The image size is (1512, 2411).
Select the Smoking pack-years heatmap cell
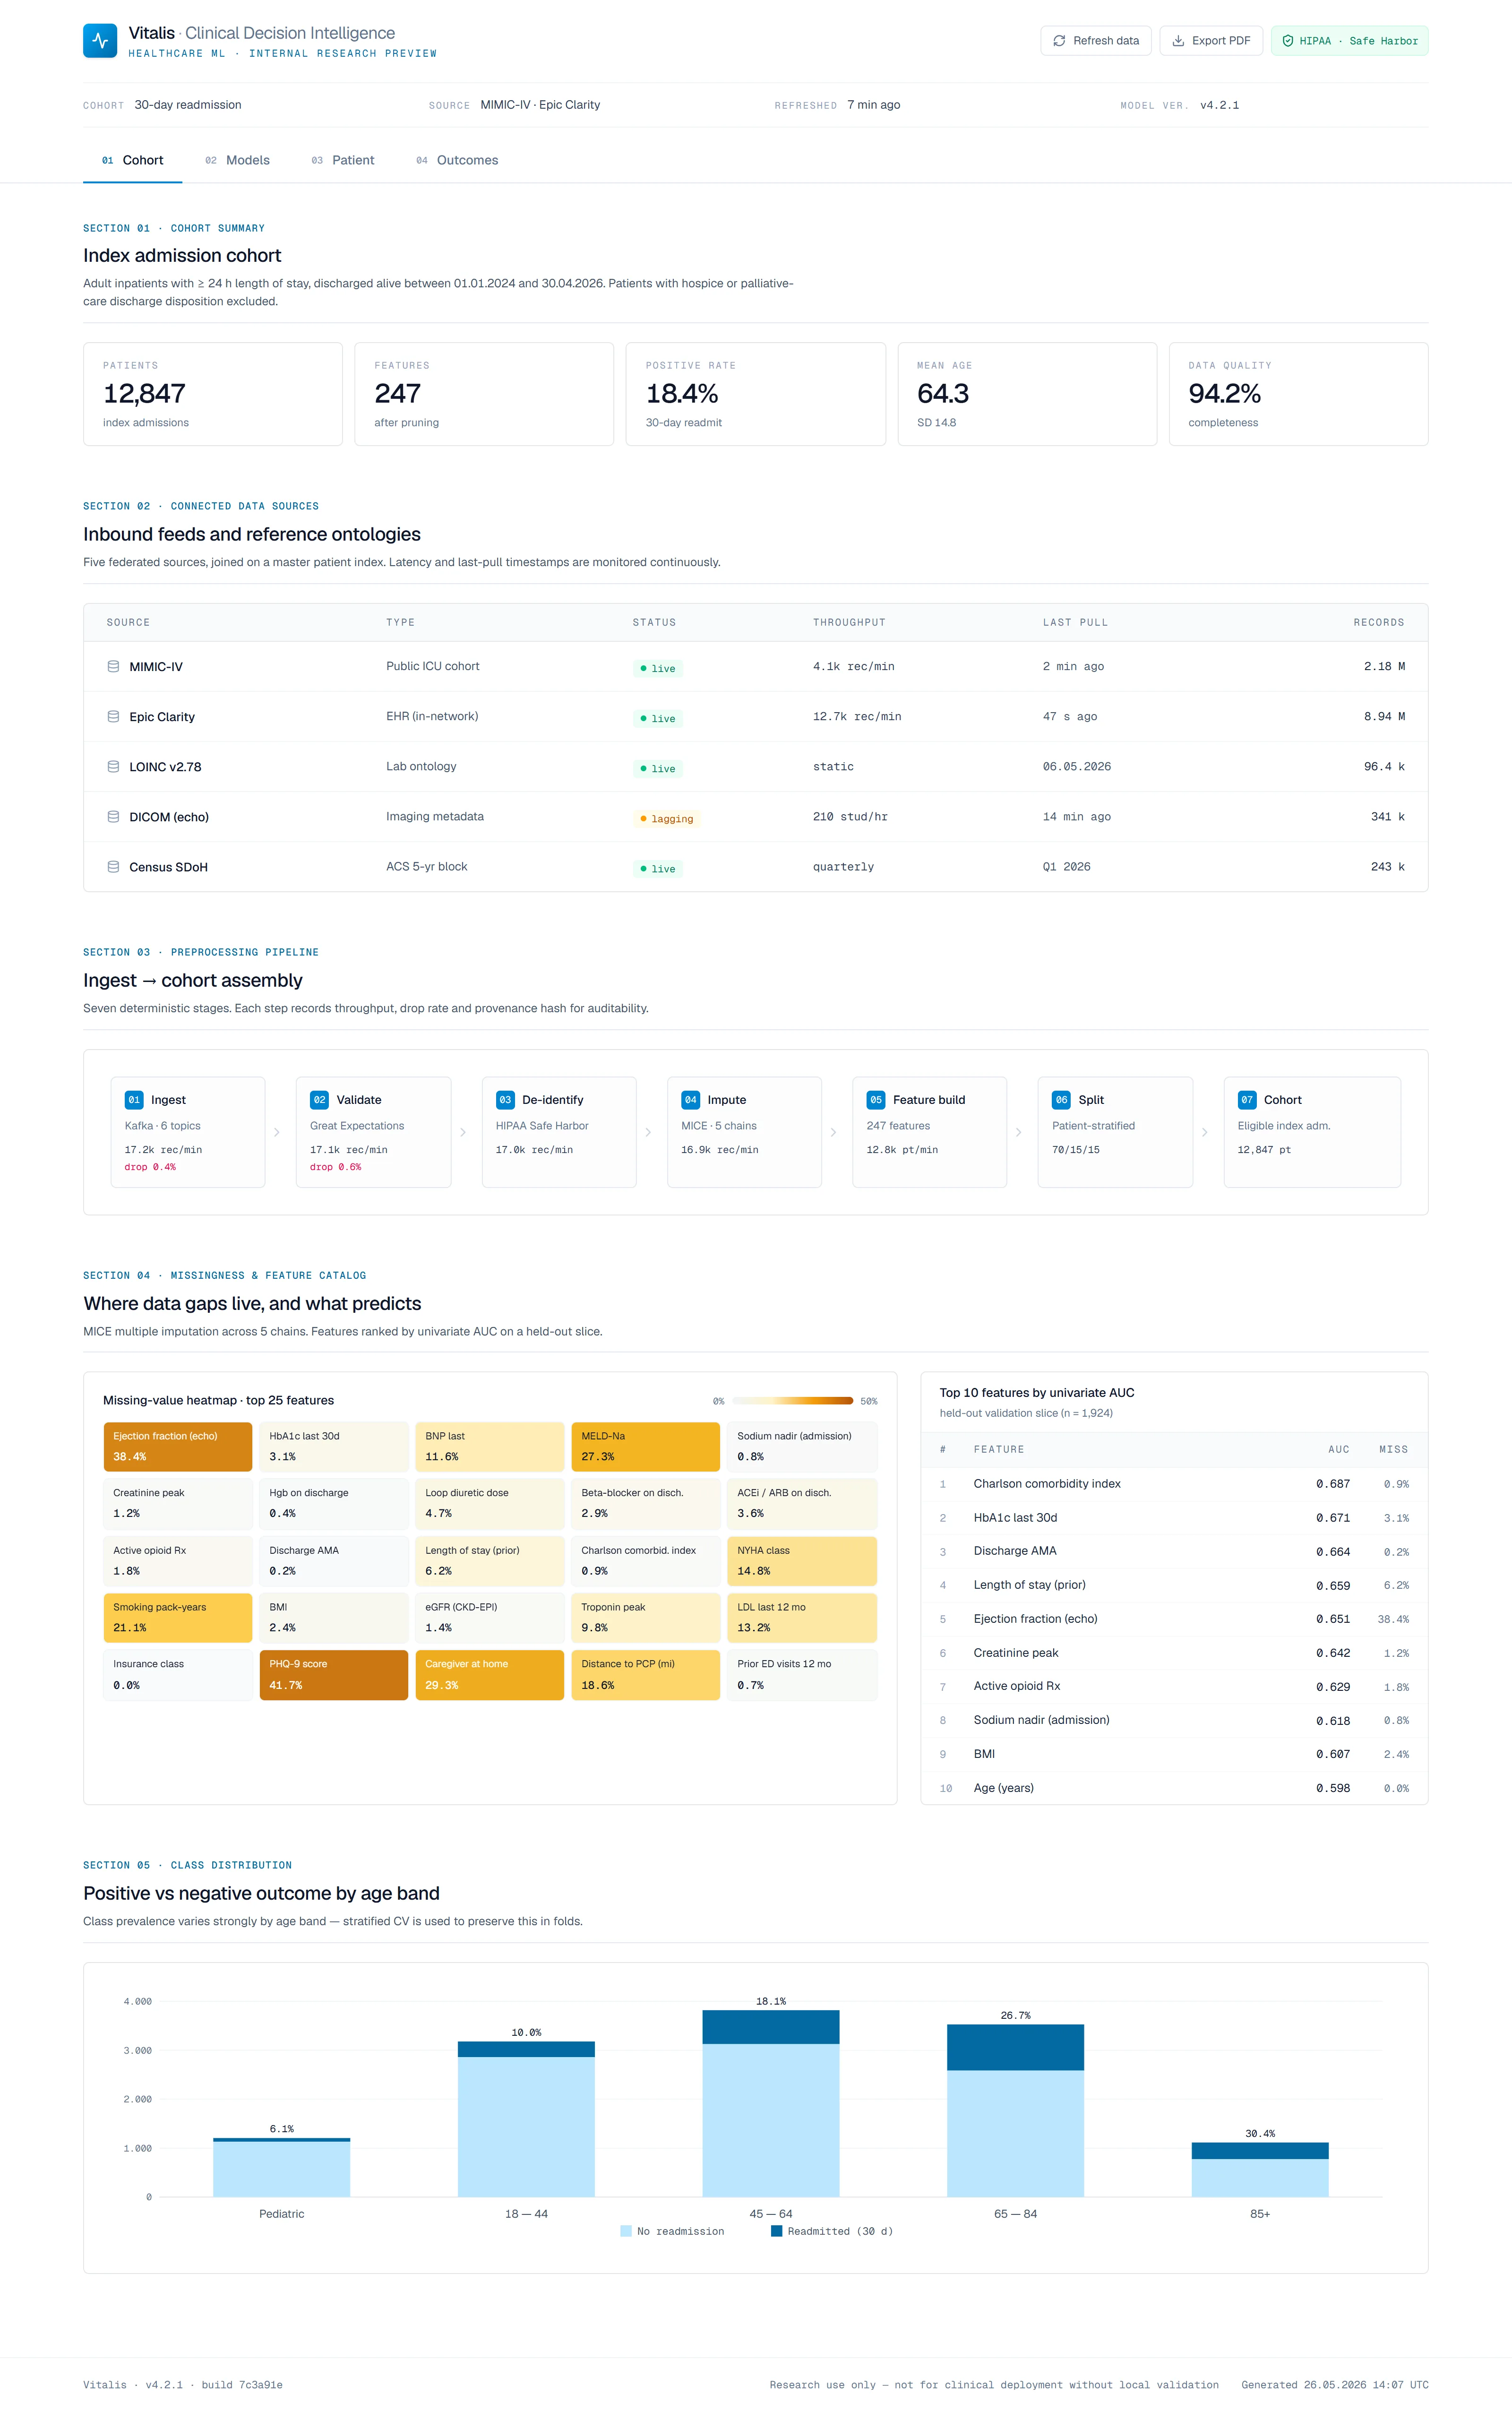tap(178, 1617)
